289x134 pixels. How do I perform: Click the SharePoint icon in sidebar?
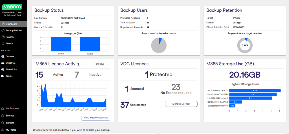pyautogui.click(x=3, y=69)
